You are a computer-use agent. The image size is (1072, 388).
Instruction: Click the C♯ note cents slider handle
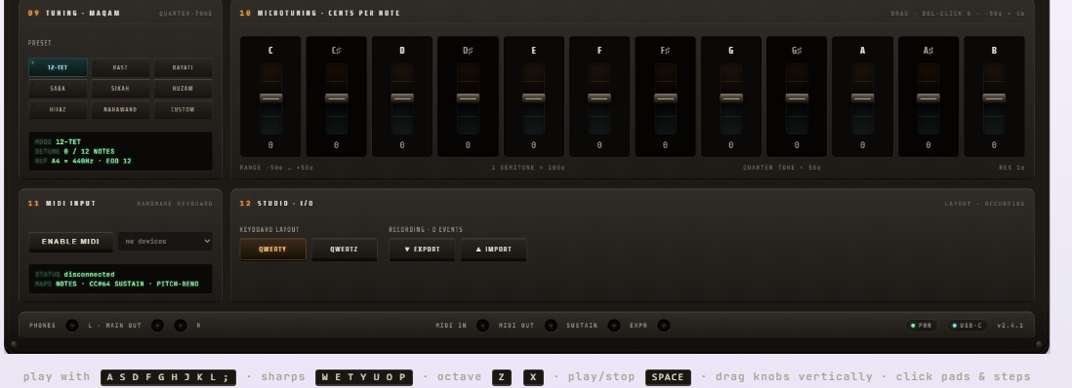(337, 97)
